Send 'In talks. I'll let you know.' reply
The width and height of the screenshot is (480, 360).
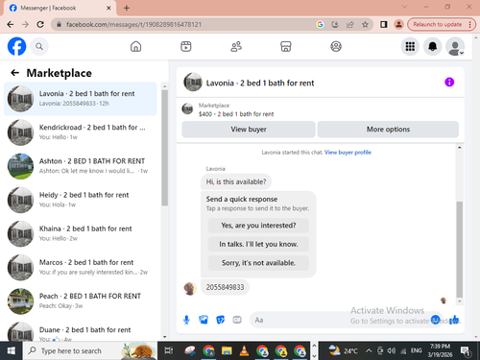point(258,244)
